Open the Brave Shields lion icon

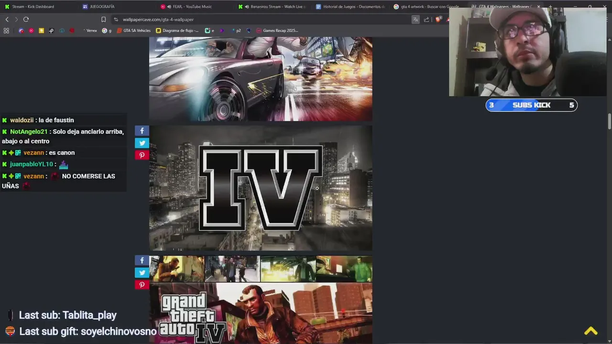438,20
